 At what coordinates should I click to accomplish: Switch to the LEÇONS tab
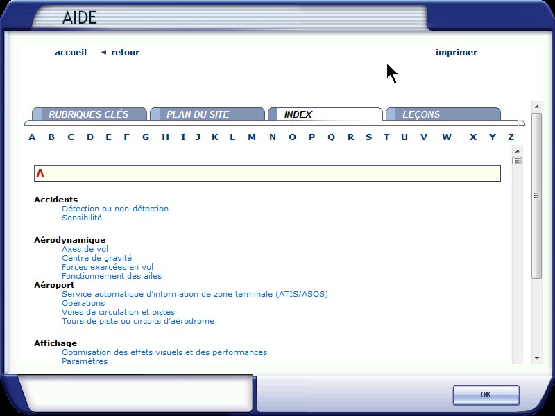443,114
